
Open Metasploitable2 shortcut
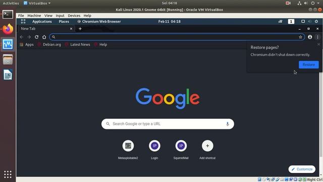point(128,150)
